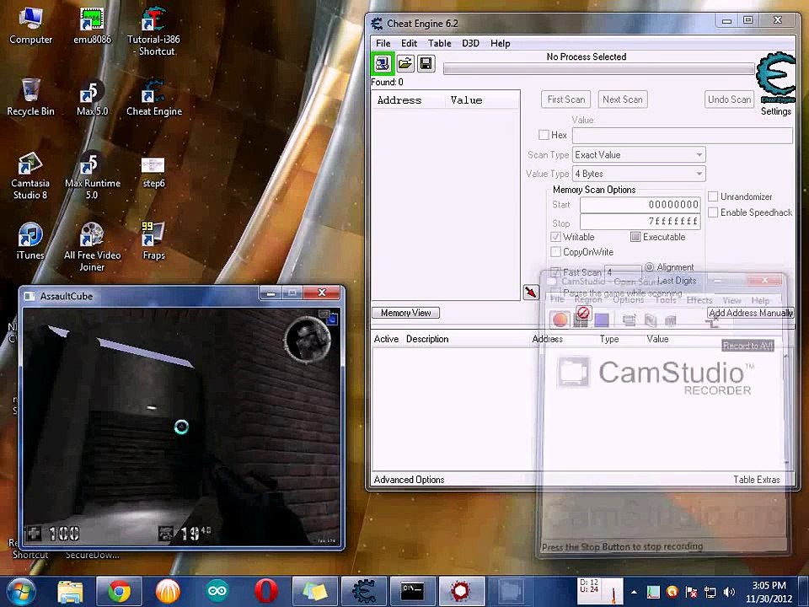Click the Description column header

[427, 339]
